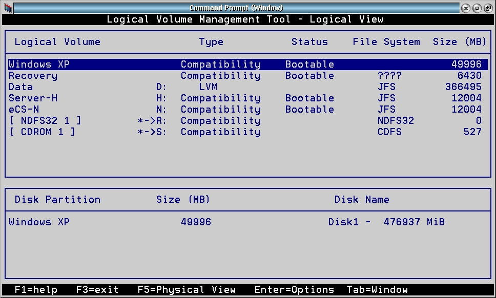The image size is (496, 298).
Task: Click the N: drive letter of eCS-N
Action: pyautogui.click(x=161, y=110)
